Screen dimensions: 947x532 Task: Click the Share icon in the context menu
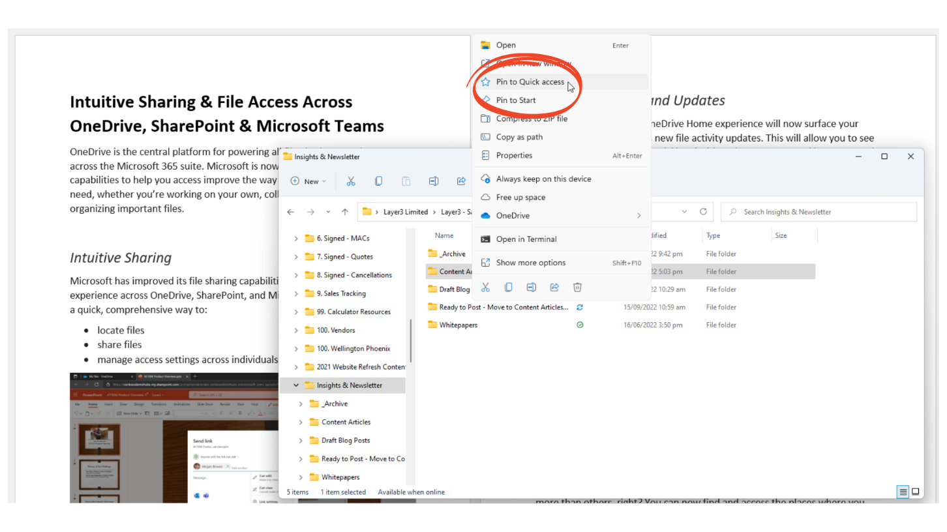(554, 287)
